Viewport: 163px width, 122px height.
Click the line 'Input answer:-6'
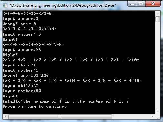[22, 34]
